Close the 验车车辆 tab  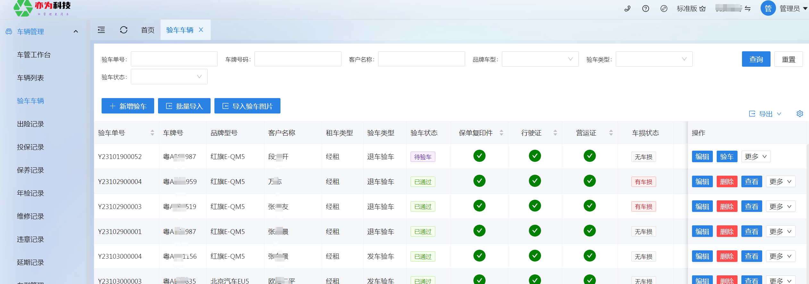pyautogui.click(x=201, y=30)
